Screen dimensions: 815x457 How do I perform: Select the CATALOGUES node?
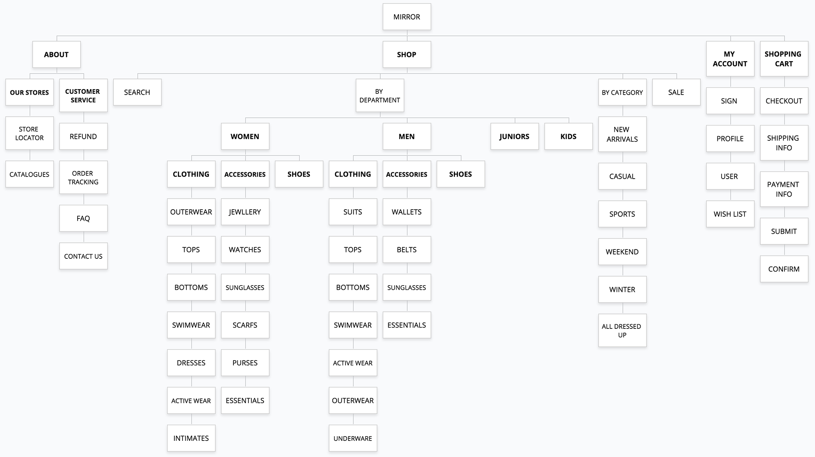click(30, 174)
